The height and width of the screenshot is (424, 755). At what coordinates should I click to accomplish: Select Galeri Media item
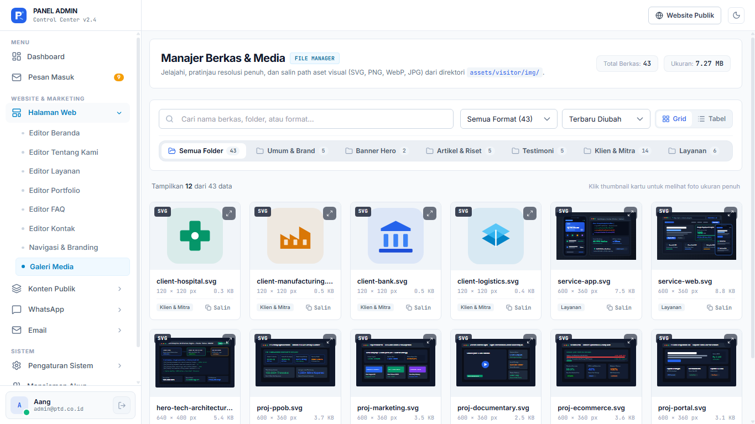(x=72, y=266)
